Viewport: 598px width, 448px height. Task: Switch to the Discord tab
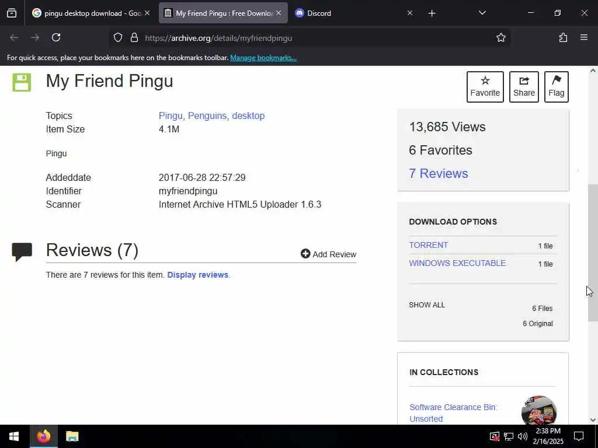click(x=353, y=13)
